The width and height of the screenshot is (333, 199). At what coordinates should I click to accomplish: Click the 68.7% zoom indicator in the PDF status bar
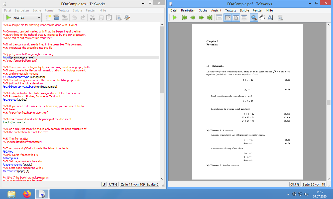click(295, 184)
